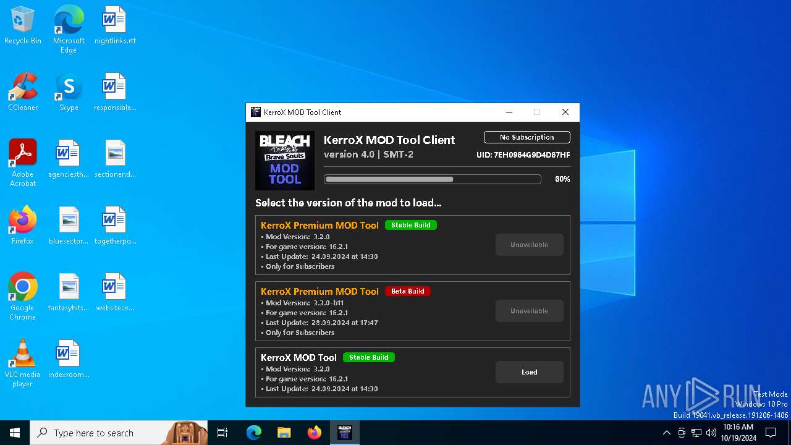The width and height of the screenshot is (791, 445).
Task: Launch Microsoft Edge from the desktop
Action: point(69,30)
